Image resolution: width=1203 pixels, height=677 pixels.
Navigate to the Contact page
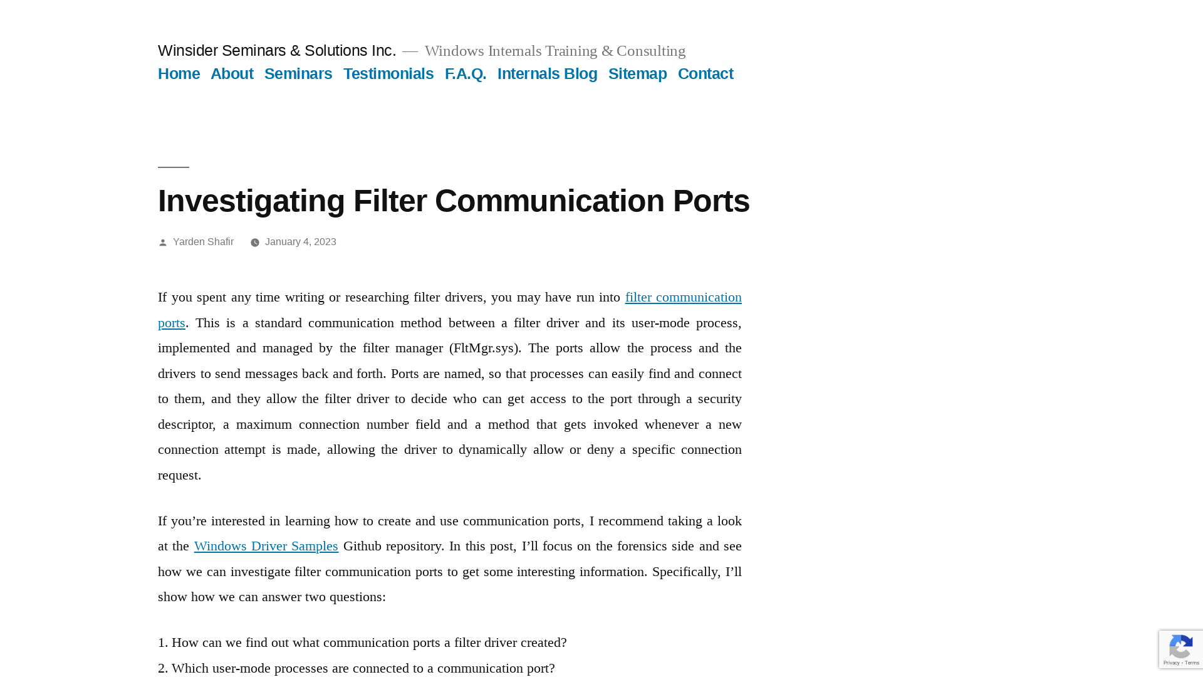click(706, 73)
